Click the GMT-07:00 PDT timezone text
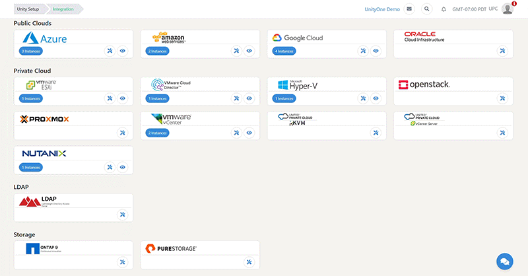Screen dimensions: 528x276 [x=469, y=9]
